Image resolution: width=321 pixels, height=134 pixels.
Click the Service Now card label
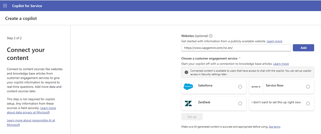tap(275, 85)
